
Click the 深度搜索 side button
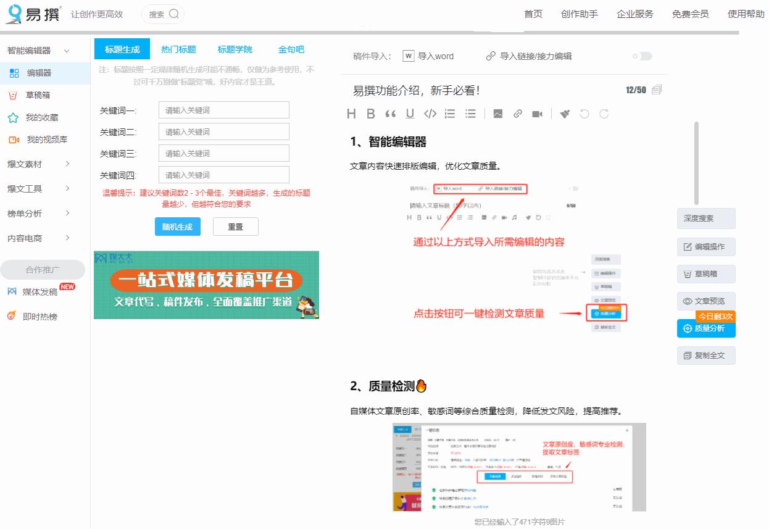click(706, 219)
